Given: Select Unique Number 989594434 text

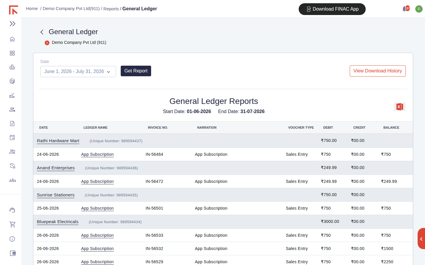Looking at the screenshot, I should click(x=115, y=222).
